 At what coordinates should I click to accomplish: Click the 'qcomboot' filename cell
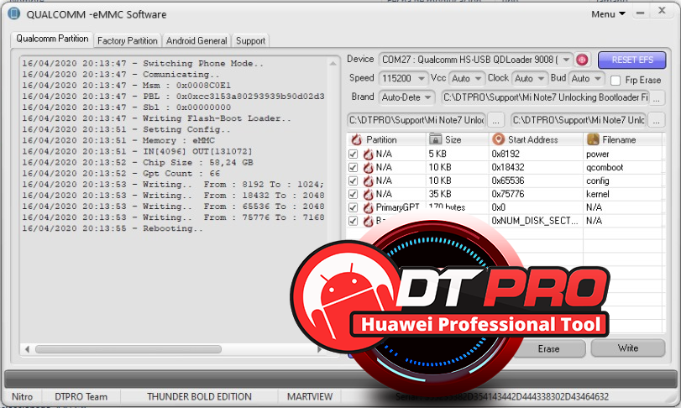[605, 168]
